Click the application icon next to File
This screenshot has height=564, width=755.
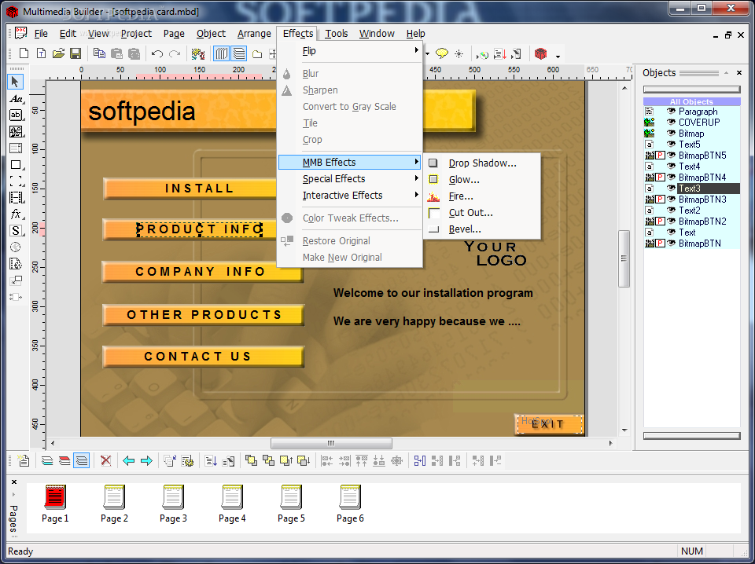[20, 33]
